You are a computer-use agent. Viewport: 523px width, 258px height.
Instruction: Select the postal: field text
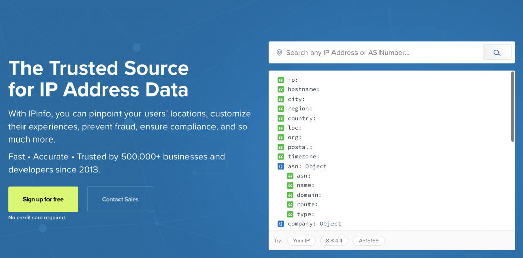tap(300, 147)
